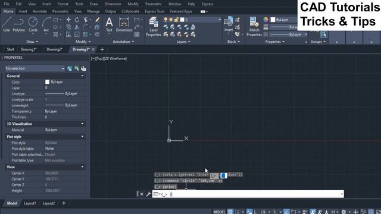The height and width of the screenshot is (214, 381).
Task: Click the ribbon ByLayer color swatch dropdown
Action: [x=283, y=20]
